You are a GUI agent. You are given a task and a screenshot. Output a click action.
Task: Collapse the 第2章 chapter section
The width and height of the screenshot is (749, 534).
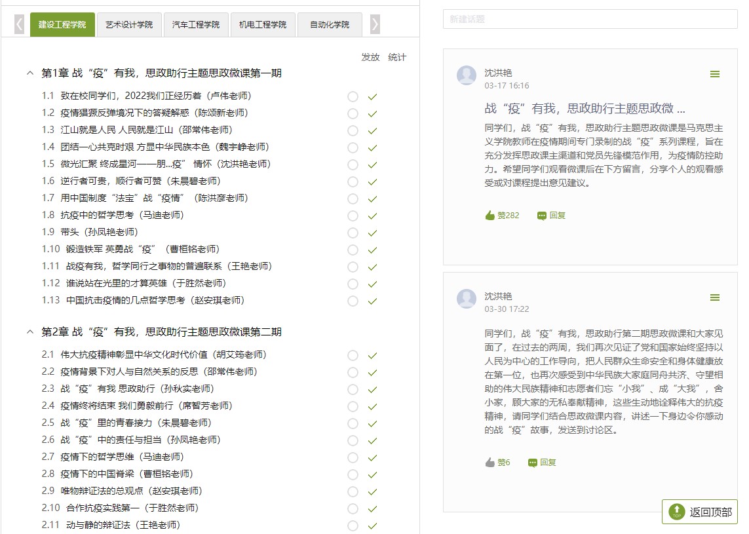[x=29, y=332]
